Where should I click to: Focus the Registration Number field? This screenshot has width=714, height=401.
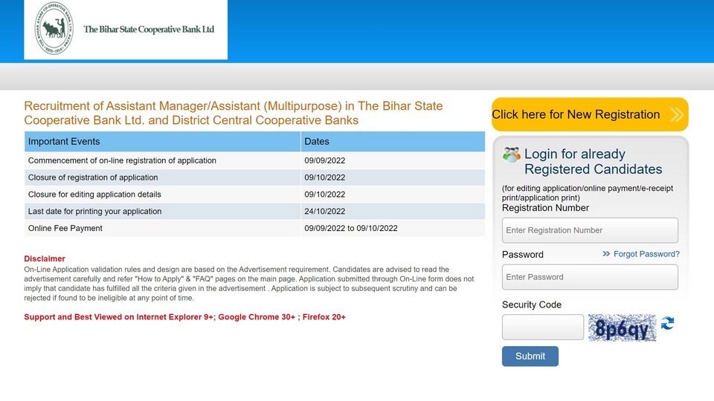590,230
